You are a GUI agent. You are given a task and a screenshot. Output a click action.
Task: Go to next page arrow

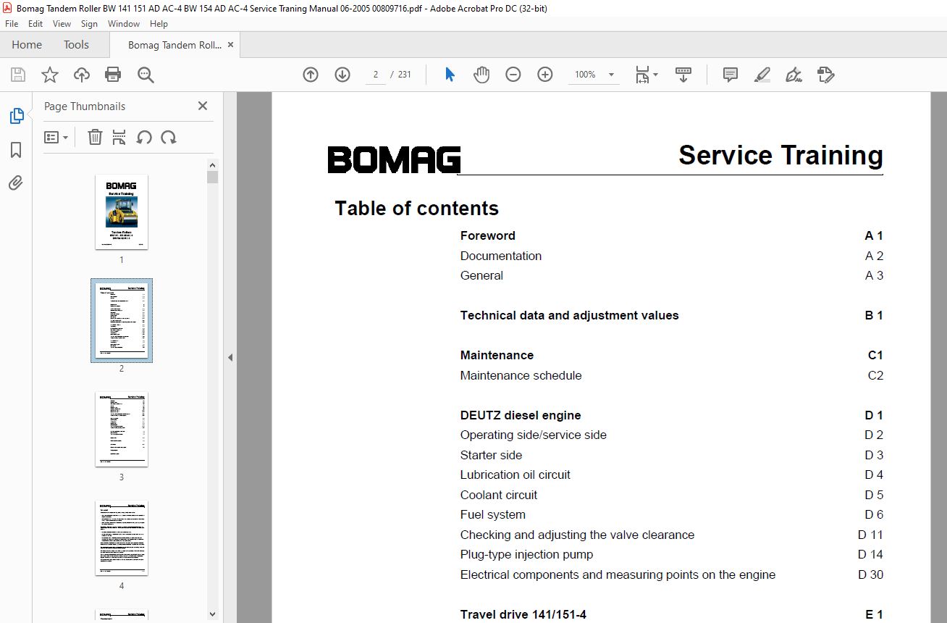click(x=342, y=75)
